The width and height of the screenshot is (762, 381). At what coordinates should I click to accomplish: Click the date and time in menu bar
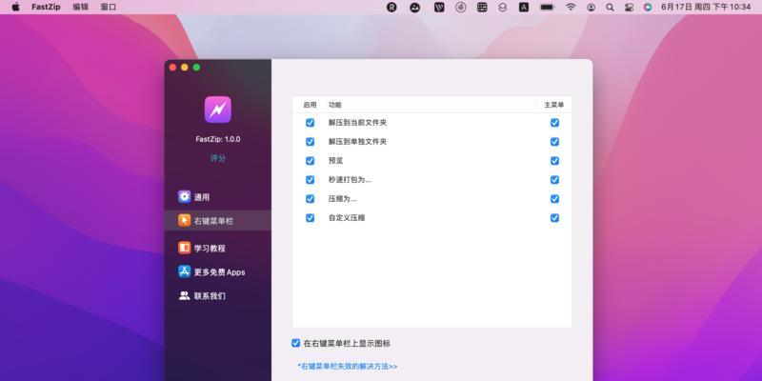[x=706, y=8]
